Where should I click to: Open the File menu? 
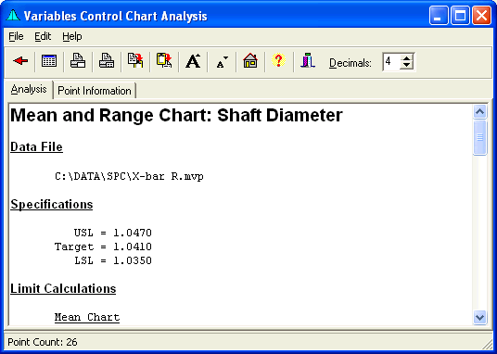(x=16, y=37)
